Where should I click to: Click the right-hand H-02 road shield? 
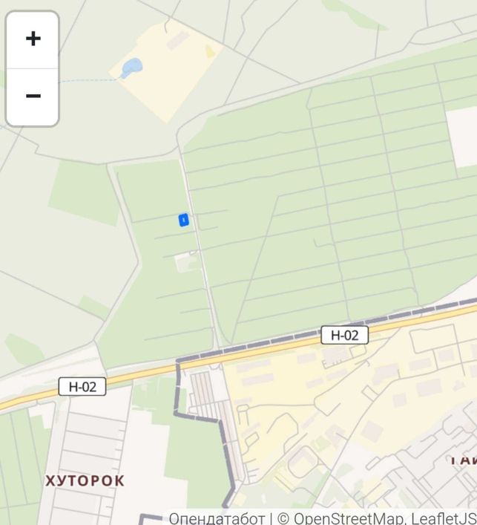coord(344,335)
